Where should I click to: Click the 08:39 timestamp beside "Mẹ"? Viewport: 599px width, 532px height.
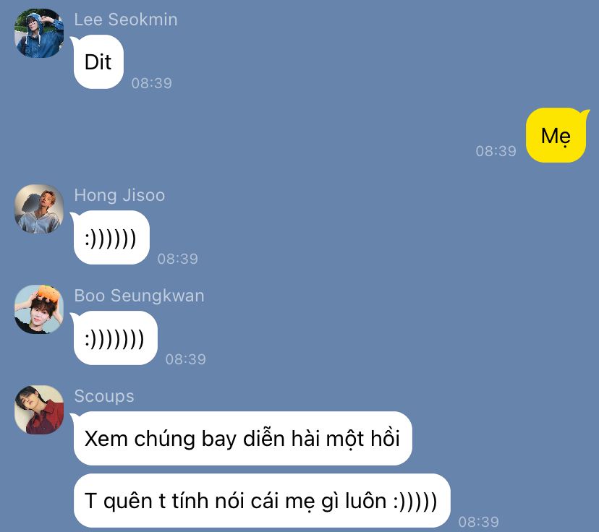click(x=496, y=151)
